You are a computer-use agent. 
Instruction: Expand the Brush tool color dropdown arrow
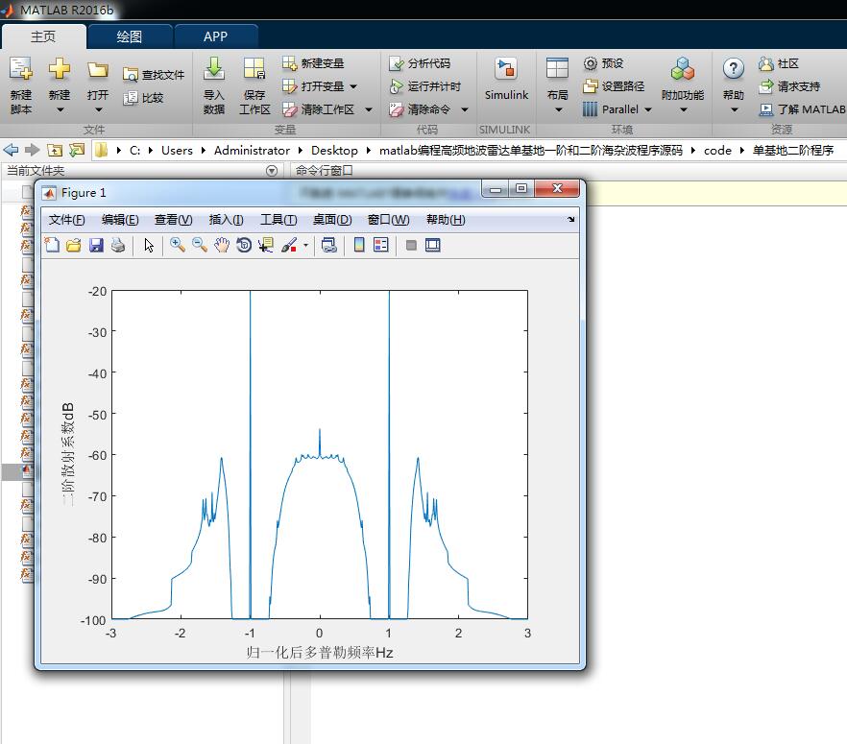click(305, 245)
